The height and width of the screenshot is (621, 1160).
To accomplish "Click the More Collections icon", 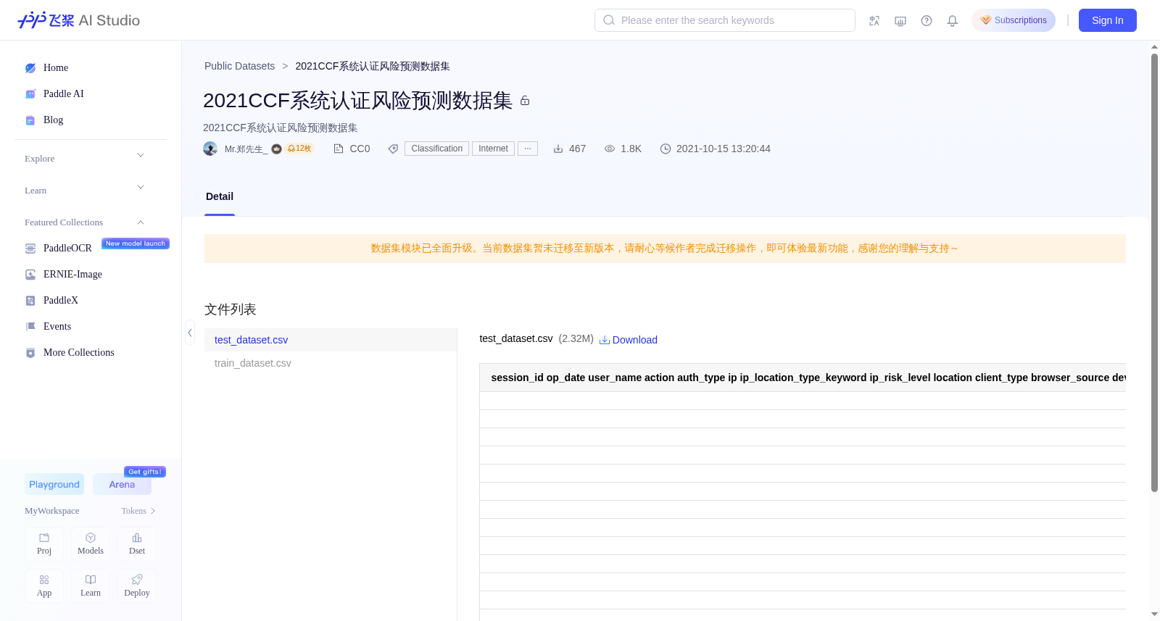I will pos(30,353).
